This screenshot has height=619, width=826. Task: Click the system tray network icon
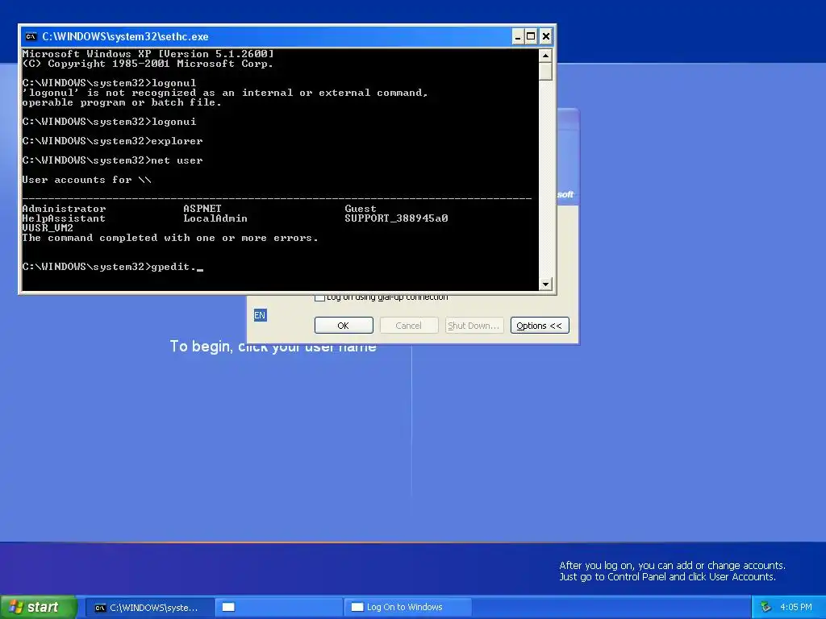766,608
